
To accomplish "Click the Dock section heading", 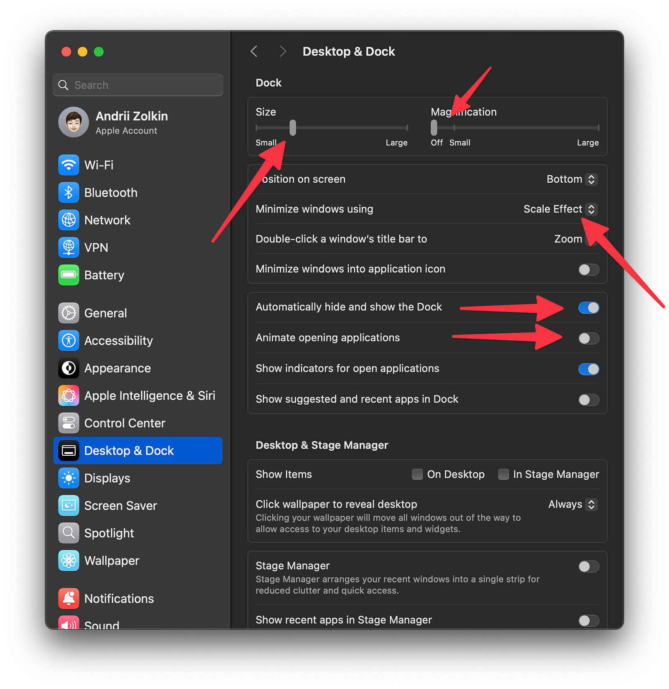I will point(268,83).
